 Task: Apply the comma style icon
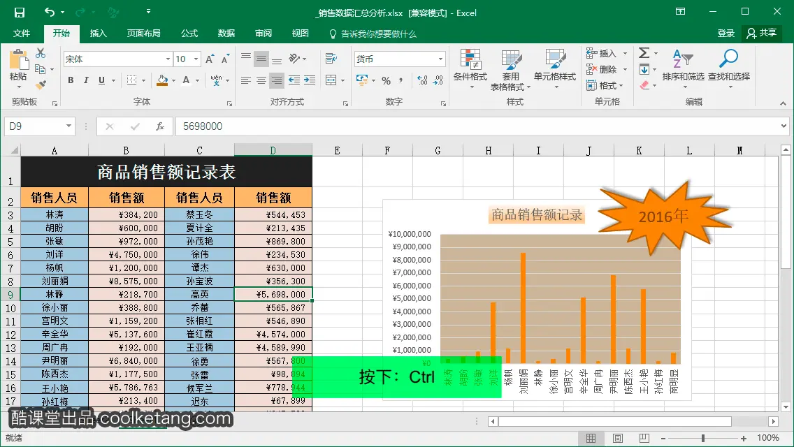(x=401, y=80)
